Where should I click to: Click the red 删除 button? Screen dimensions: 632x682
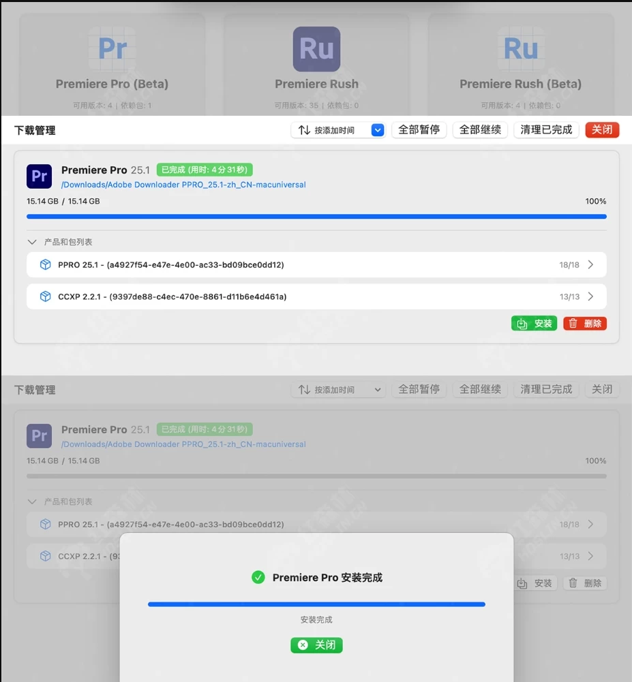(x=585, y=323)
